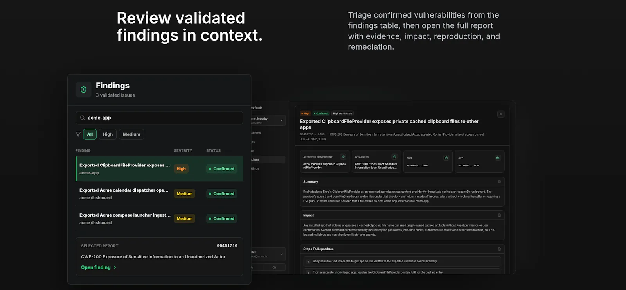The height and width of the screenshot is (290, 626).
Task: Click the App 8111f047 card
Action: (x=479, y=161)
